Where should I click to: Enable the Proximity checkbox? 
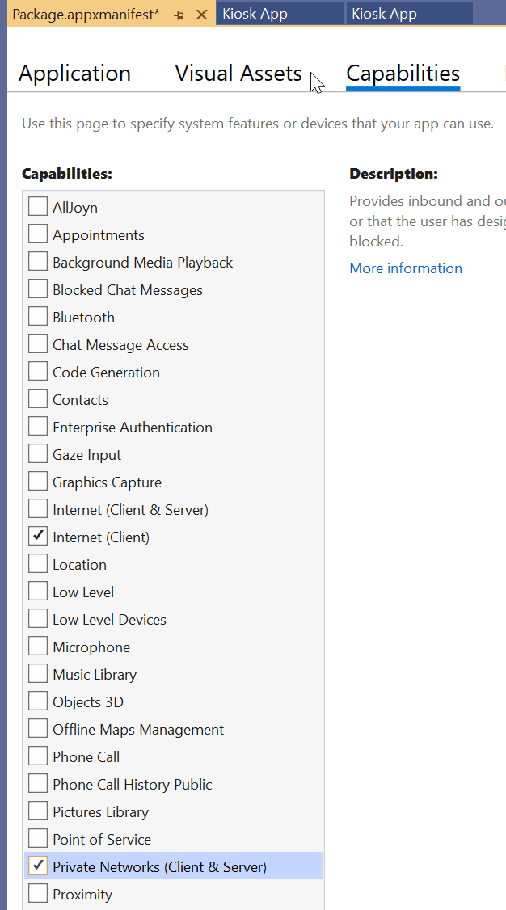coord(38,894)
